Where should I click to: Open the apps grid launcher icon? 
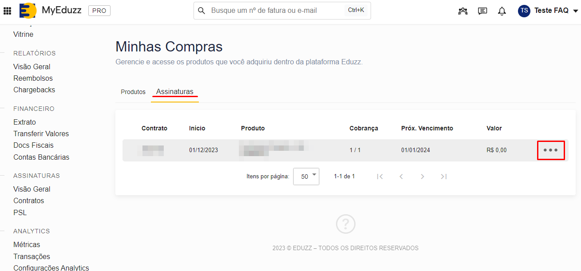(8, 11)
